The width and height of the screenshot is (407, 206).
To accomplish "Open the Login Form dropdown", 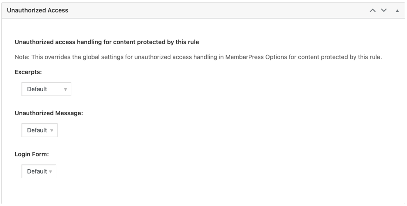I will pyautogui.click(x=39, y=171).
